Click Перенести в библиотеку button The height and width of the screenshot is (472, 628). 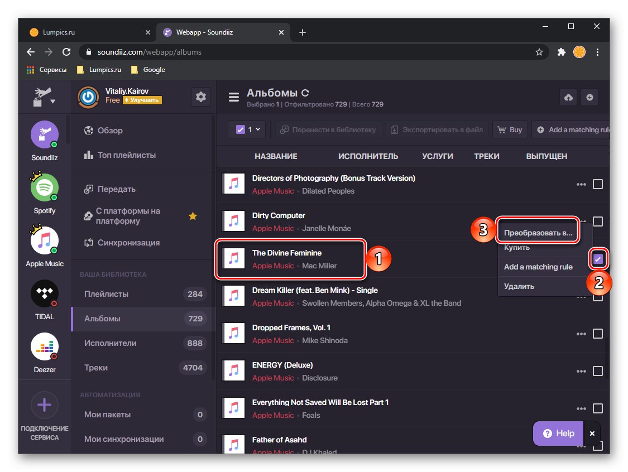coord(328,129)
